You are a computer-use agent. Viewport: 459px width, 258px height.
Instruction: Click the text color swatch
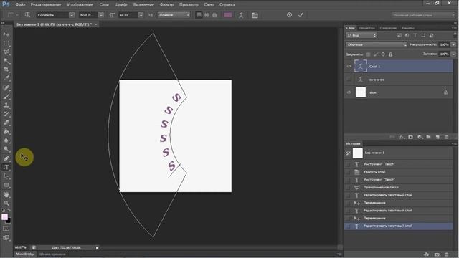227,15
